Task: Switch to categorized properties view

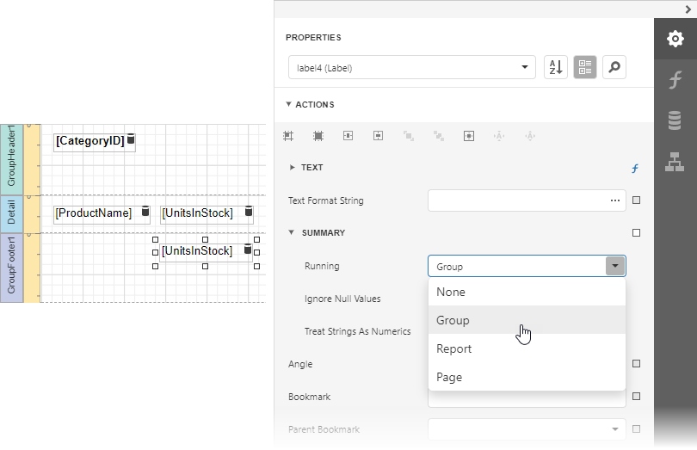Action: tap(585, 68)
